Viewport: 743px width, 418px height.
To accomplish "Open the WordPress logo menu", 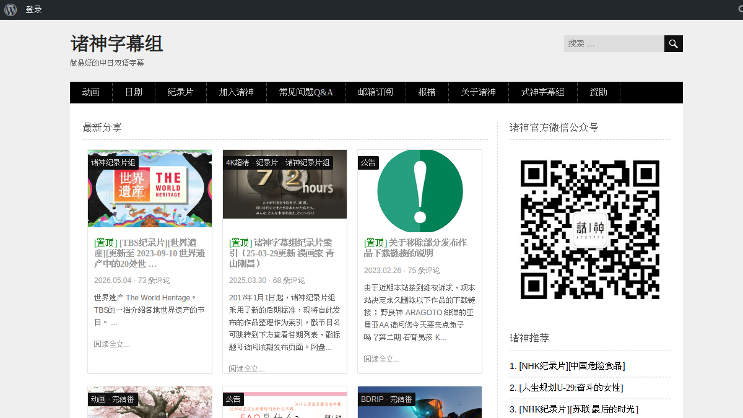I will click(x=11, y=10).
